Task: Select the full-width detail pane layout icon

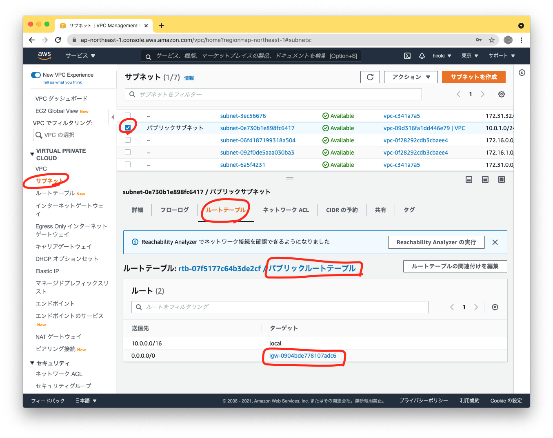Action: pos(501,179)
